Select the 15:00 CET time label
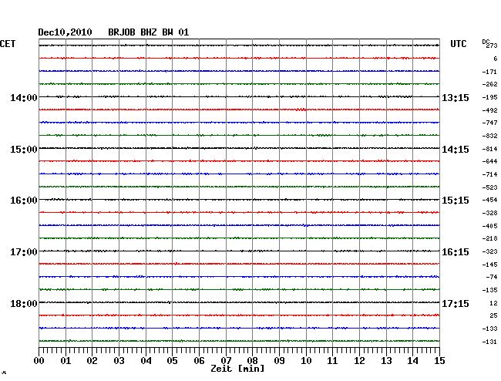 (x=24, y=150)
